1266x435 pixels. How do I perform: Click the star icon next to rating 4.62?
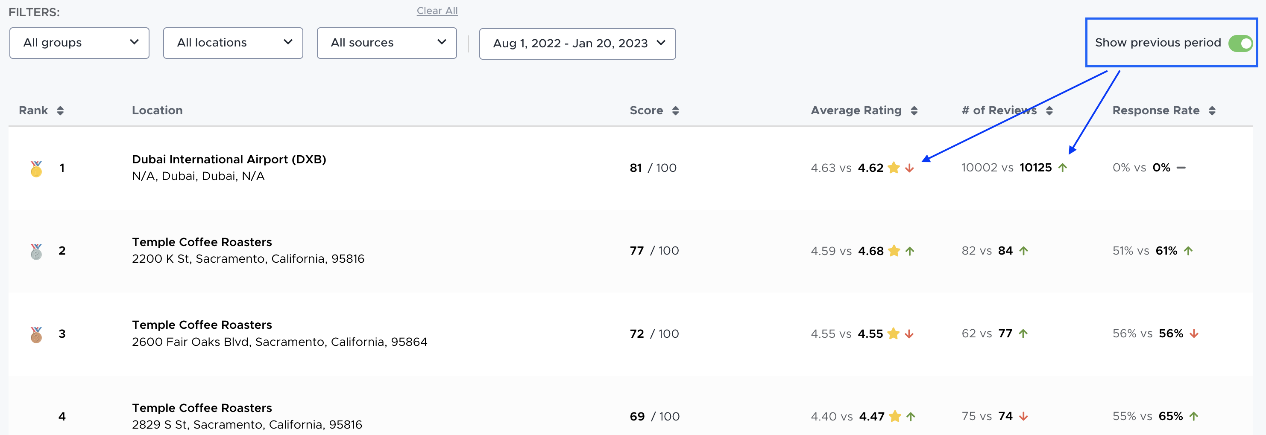(x=894, y=168)
